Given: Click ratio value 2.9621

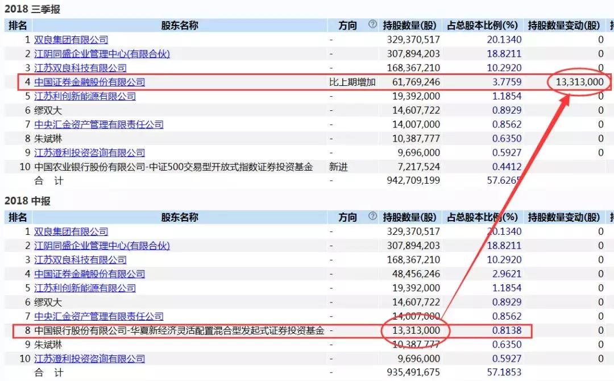Looking at the screenshot, I should click(x=507, y=274).
